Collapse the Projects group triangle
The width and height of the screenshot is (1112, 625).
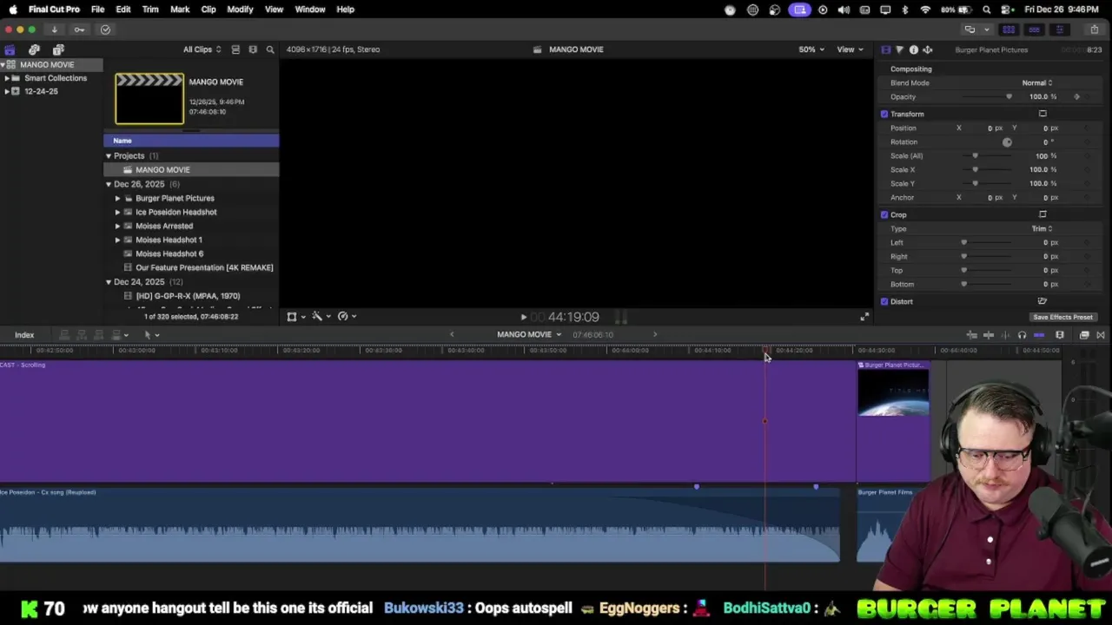[109, 156]
